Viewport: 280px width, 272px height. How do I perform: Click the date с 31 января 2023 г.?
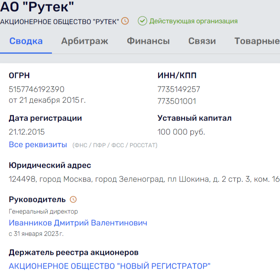click(36, 234)
